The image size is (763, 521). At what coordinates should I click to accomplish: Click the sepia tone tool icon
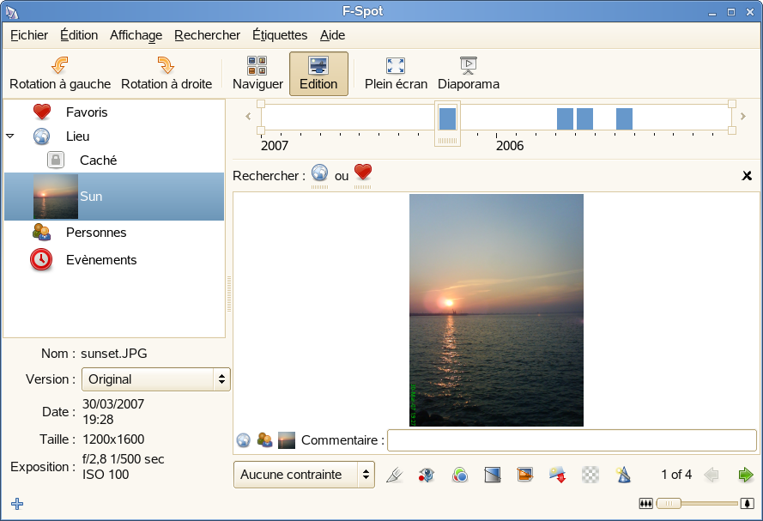[x=525, y=475]
